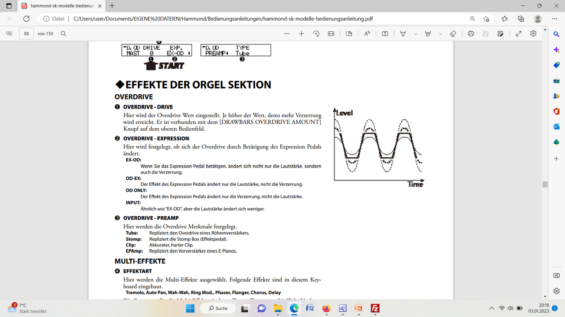Open Word from the taskbar
The image size is (565, 317).
point(310,308)
